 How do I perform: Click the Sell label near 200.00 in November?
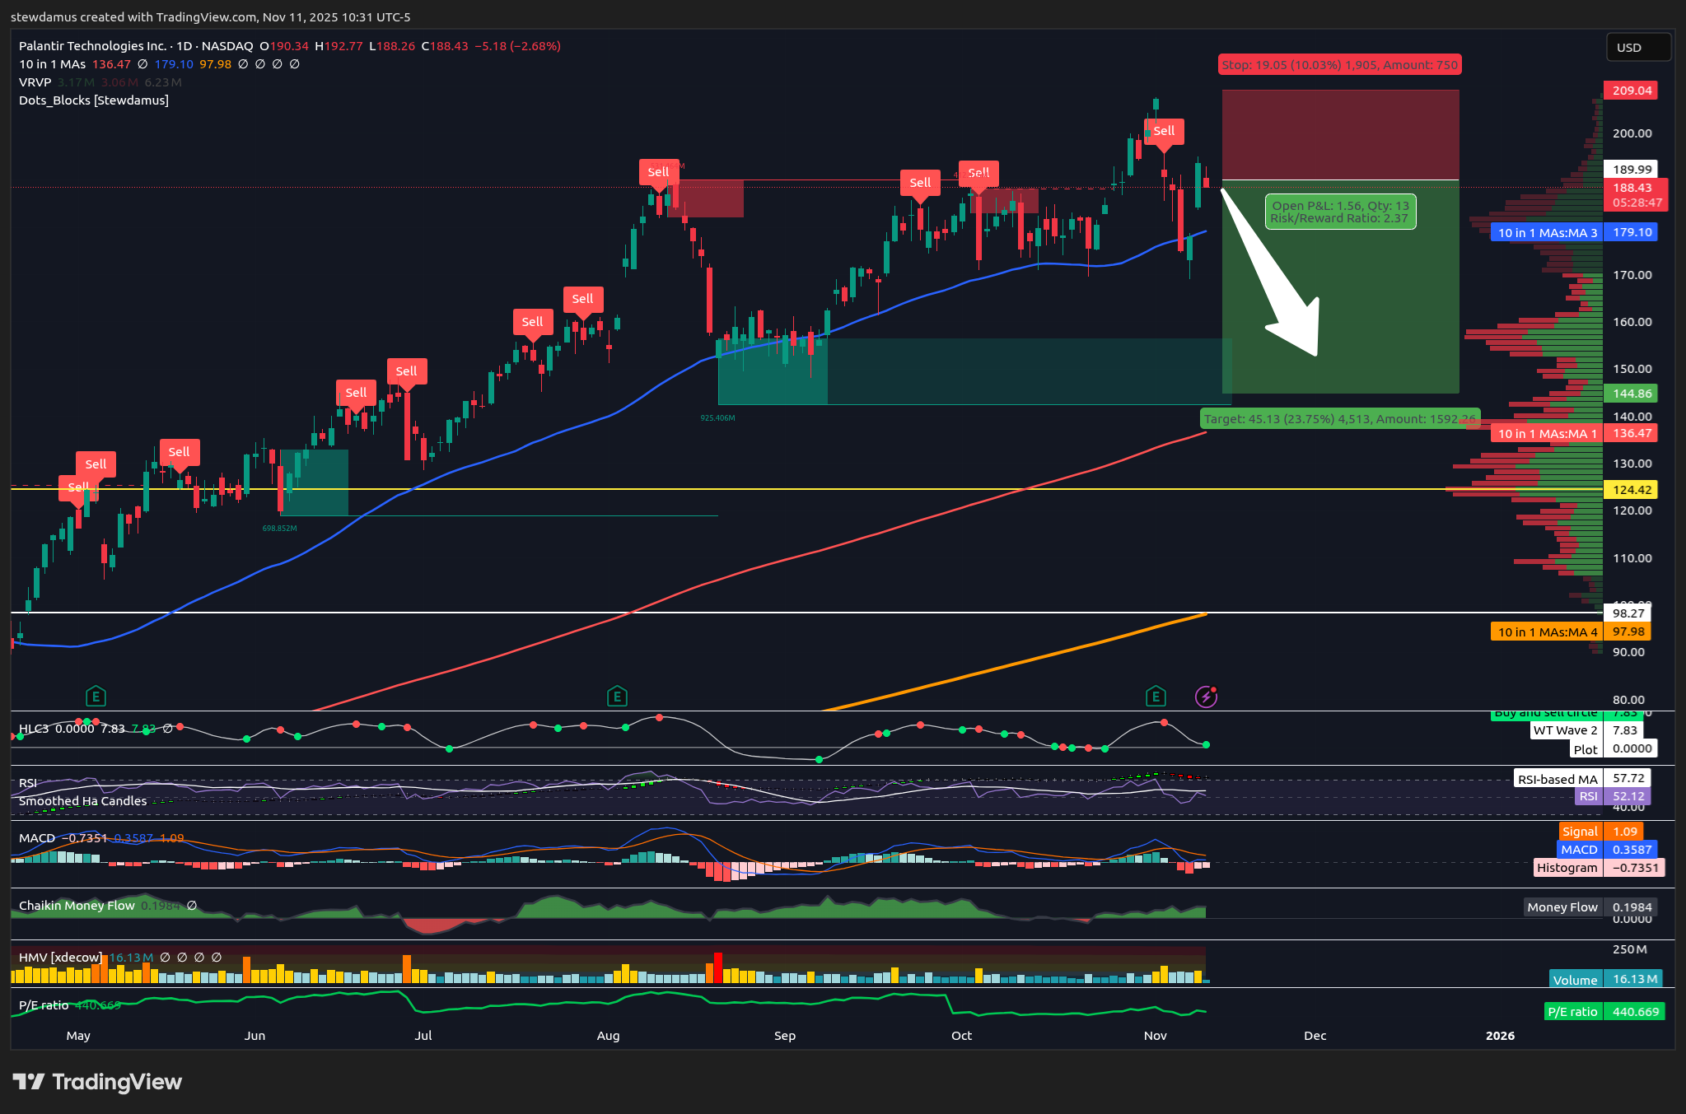point(1164,131)
